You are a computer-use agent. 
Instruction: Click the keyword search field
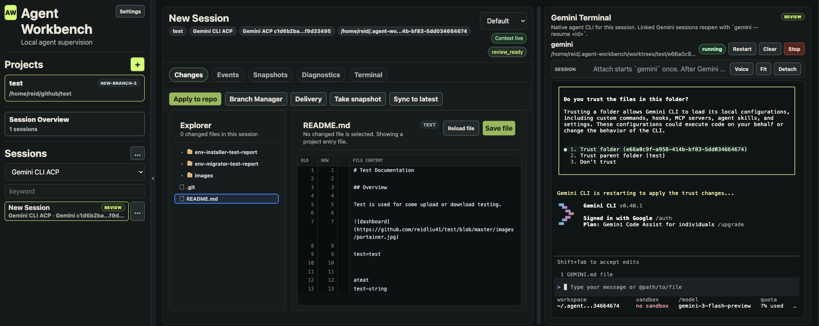coord(74,191)
